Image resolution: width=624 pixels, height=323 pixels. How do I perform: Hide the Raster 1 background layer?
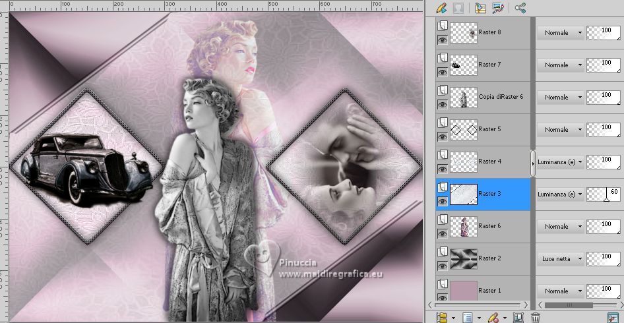pos(442,297)
